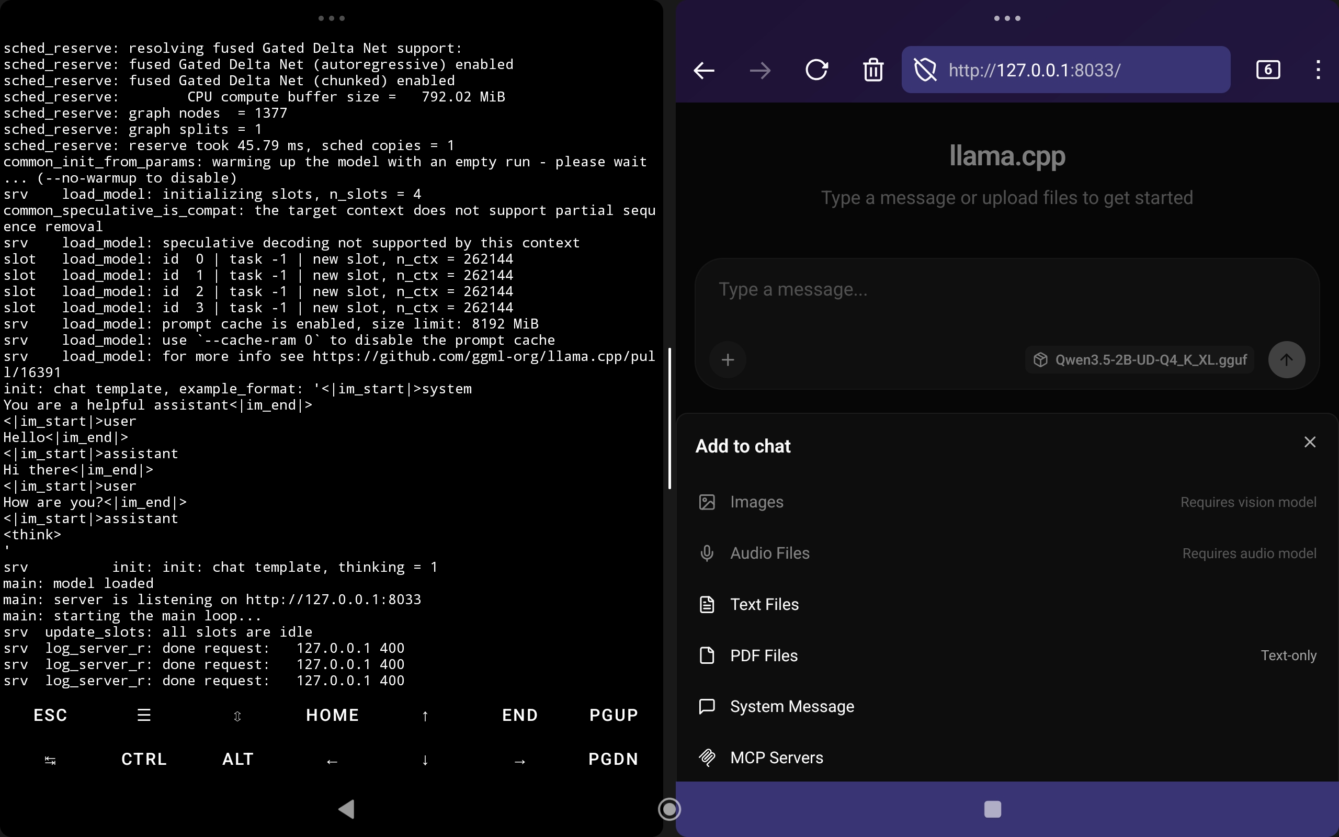Tap the Android back triangle button
Viewport: 1339px width, 837px height.
pyautogui.click(x=346, y=809)
